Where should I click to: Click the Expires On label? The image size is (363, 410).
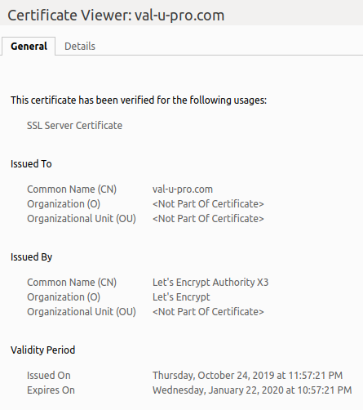(51, 390)
